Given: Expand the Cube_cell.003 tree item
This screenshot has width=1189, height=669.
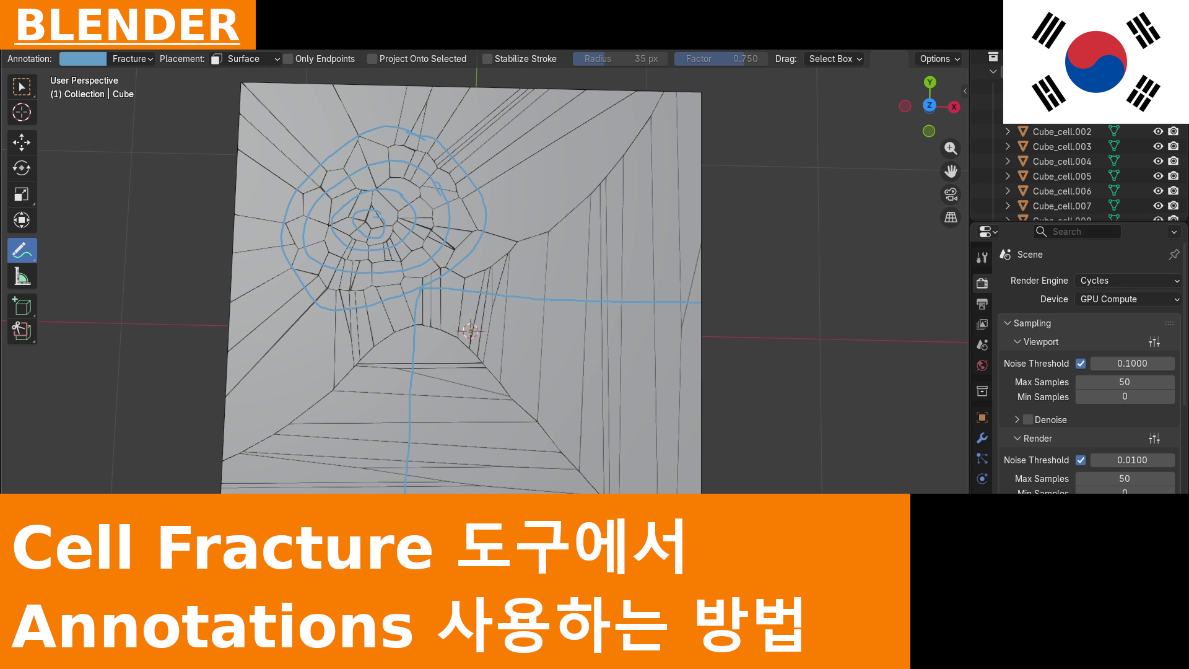Looking at the screenshot, I should tap(1008, 146).
